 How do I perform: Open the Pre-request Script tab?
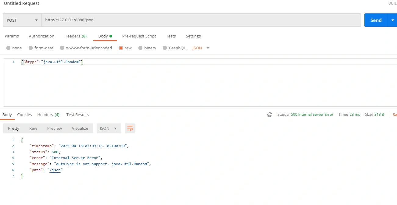pyautogui.click(x=139, y=36)
